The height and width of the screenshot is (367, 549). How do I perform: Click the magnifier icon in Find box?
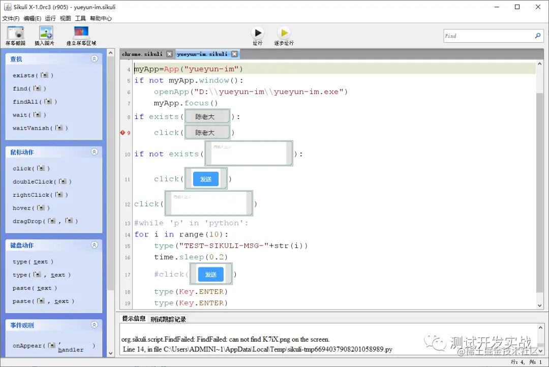point(537,36)
